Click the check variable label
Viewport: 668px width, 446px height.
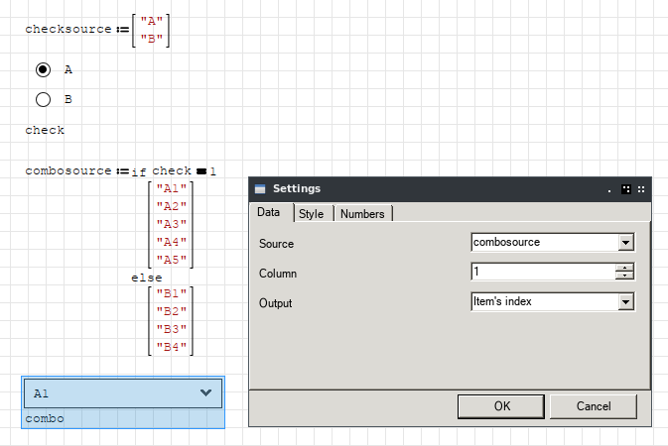tap(45, 130)
